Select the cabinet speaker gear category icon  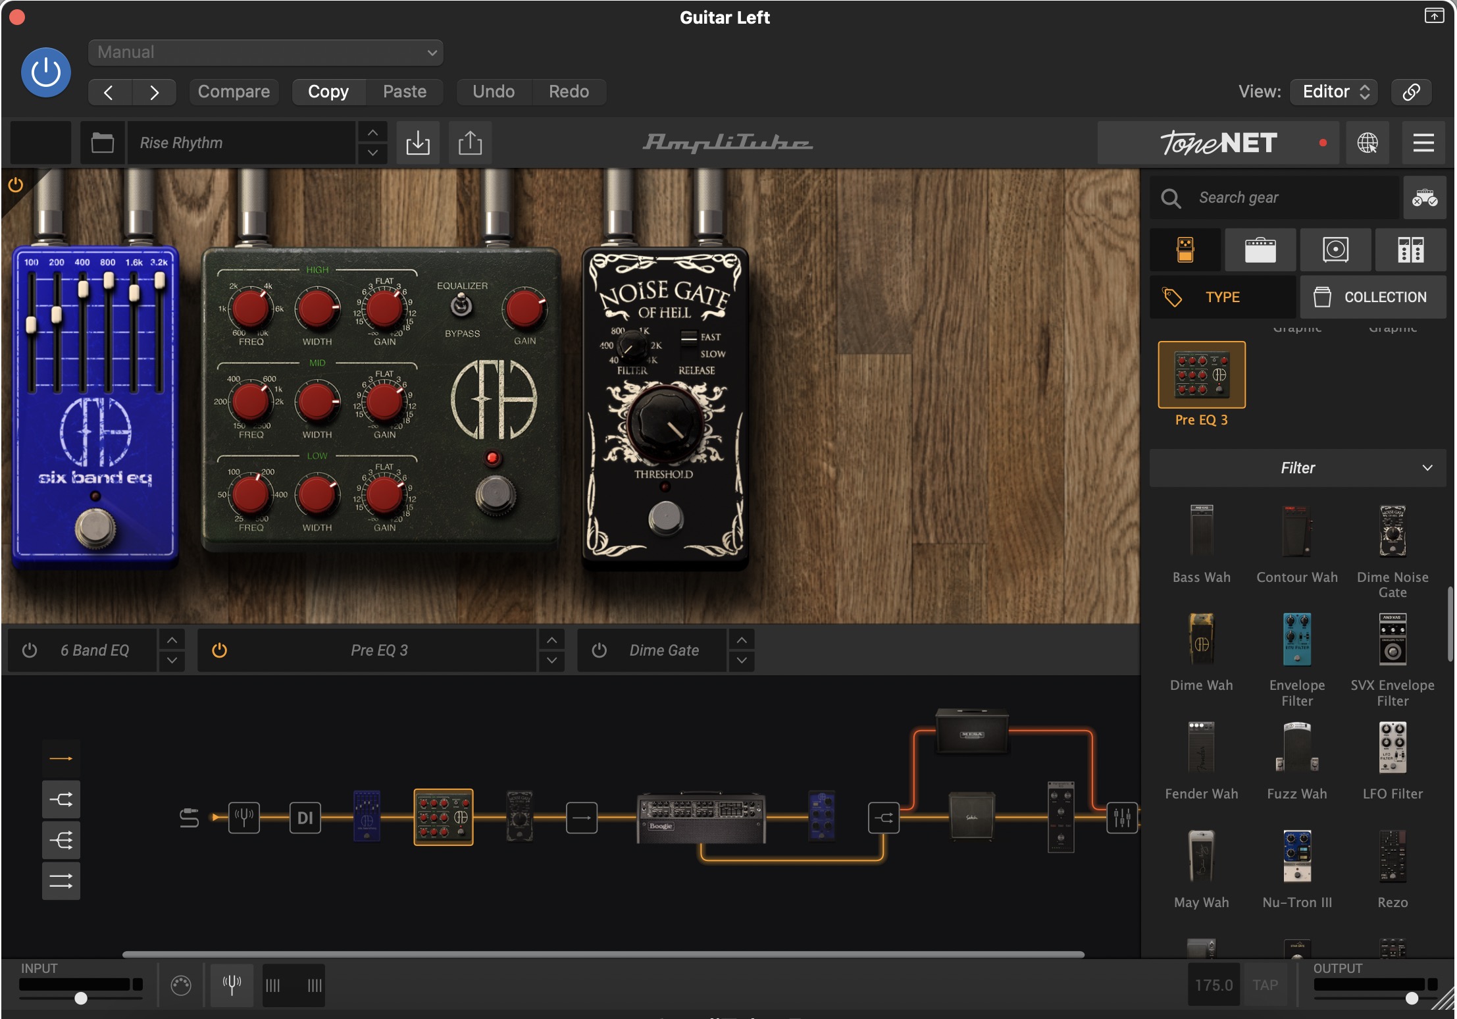pos(1335,250)
